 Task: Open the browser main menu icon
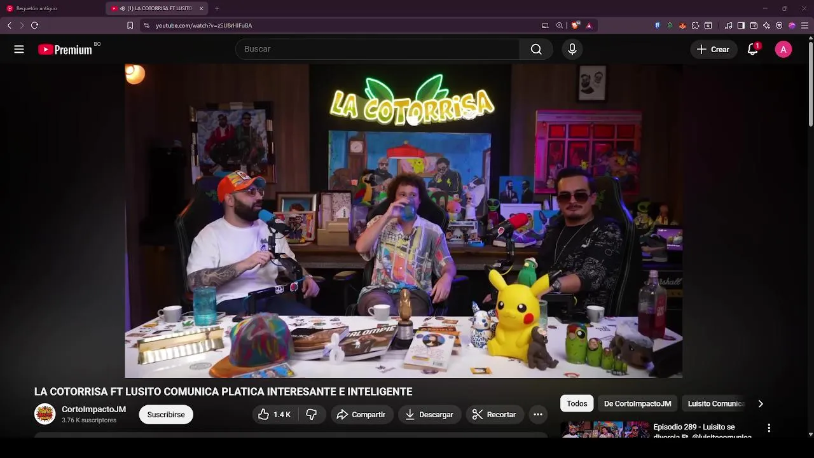(x=804, y=25)
